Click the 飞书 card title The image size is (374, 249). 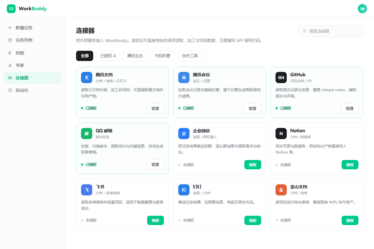point(100,187)
